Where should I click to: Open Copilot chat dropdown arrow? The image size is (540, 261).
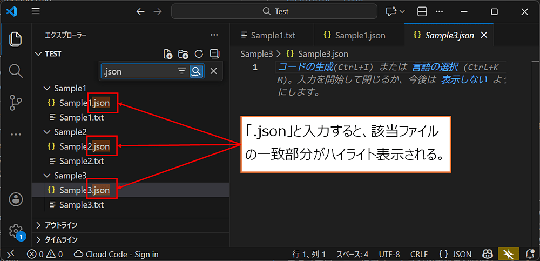click(402, 11)
